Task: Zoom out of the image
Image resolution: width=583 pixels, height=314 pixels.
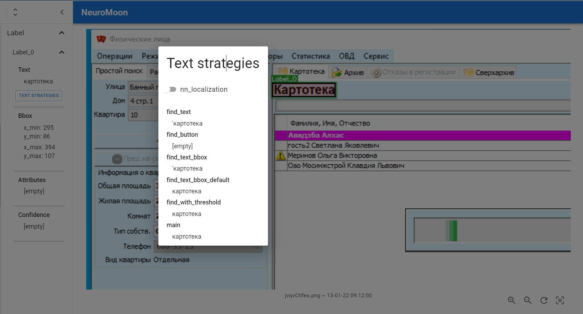Action: click(528, 300)
